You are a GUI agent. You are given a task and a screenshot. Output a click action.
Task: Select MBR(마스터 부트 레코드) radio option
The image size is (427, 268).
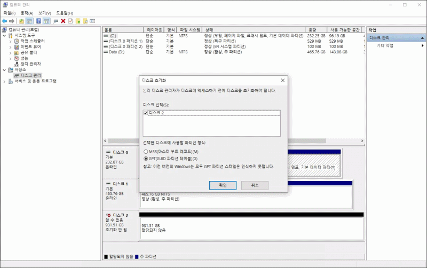coord(146,152)
